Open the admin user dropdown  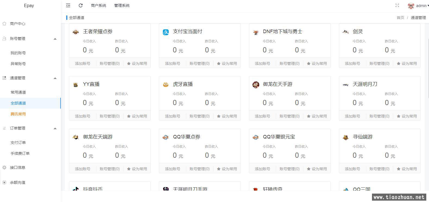click(422, 6)
